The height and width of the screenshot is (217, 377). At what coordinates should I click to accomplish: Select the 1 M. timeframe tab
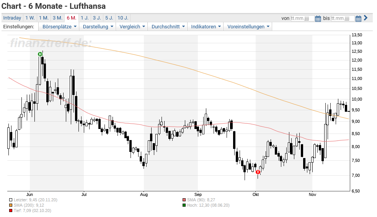click(x=44, y=18)
